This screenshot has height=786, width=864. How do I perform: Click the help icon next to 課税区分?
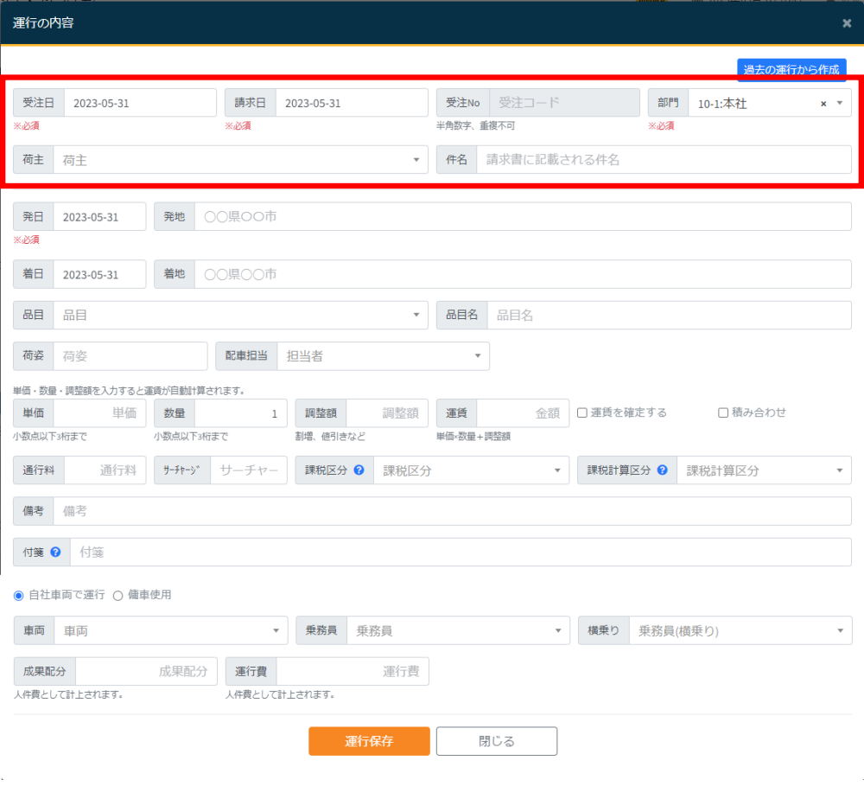coord(359,470)
